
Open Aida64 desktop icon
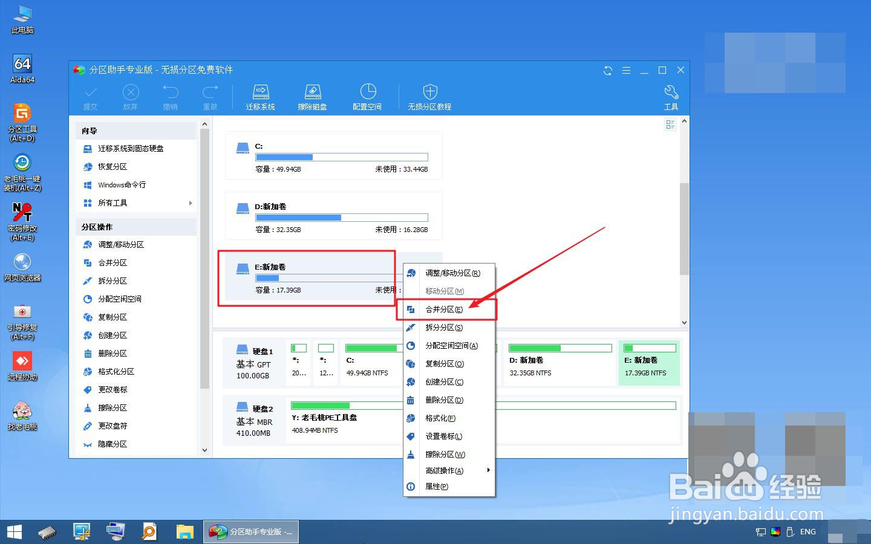22,69
